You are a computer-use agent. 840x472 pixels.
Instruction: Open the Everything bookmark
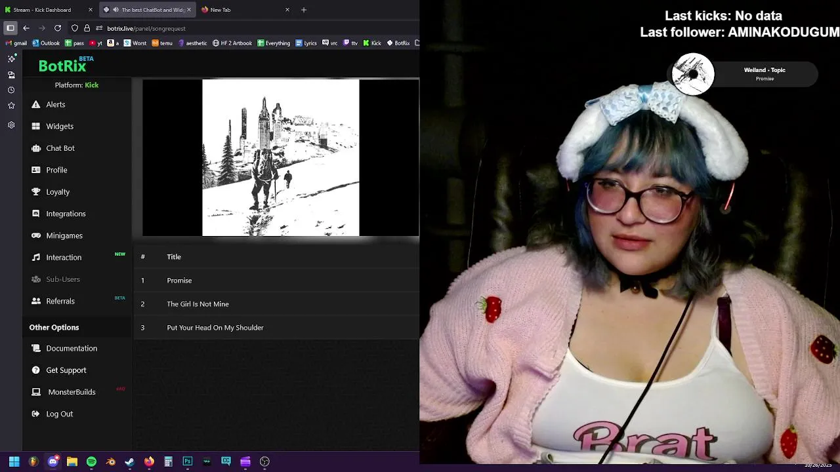(x=274, y=43)
